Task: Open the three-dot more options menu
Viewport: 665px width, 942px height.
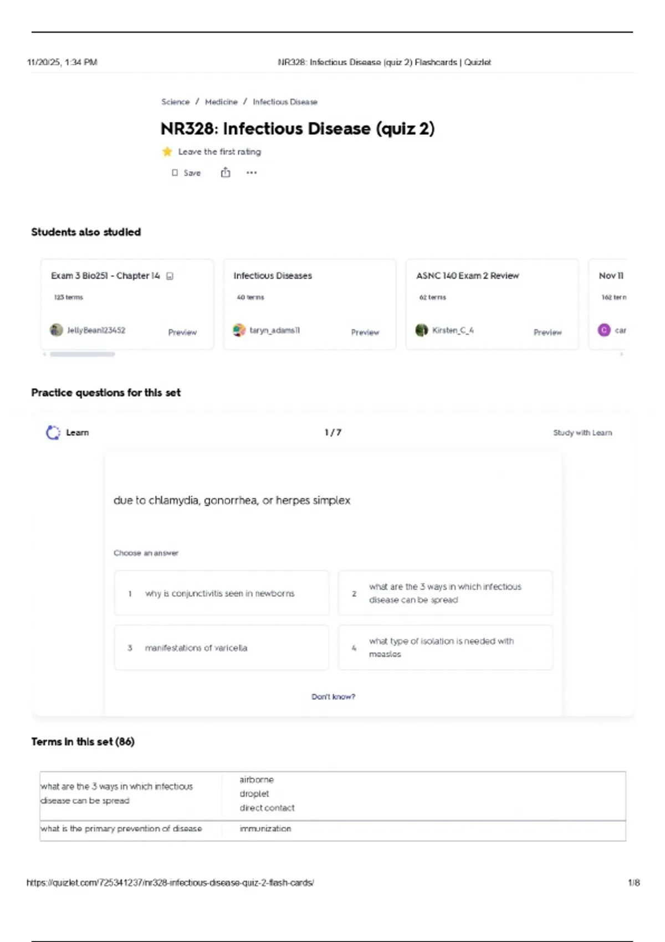Action: (252, 172)
